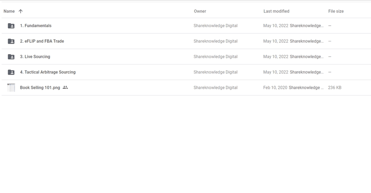The height and width of the screenshot is (193, 371).
Task: Select the 2. eFLIP and FBA Trade row
Action: pyautogui.click(x=186, y=41)
